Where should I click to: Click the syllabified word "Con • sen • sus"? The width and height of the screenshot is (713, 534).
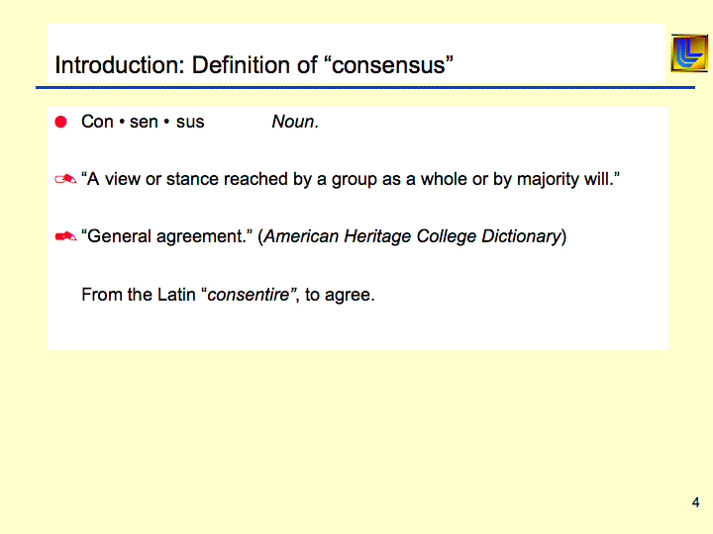point(143,122)
